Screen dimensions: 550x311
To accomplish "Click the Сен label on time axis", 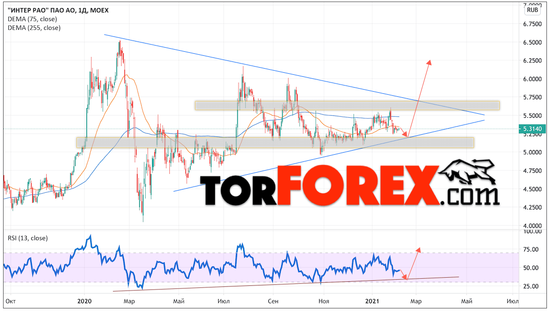I will point(273,301).
